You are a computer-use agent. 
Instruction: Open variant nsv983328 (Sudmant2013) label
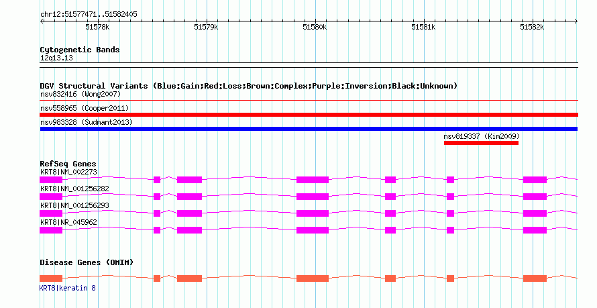(x=87, y=122)
